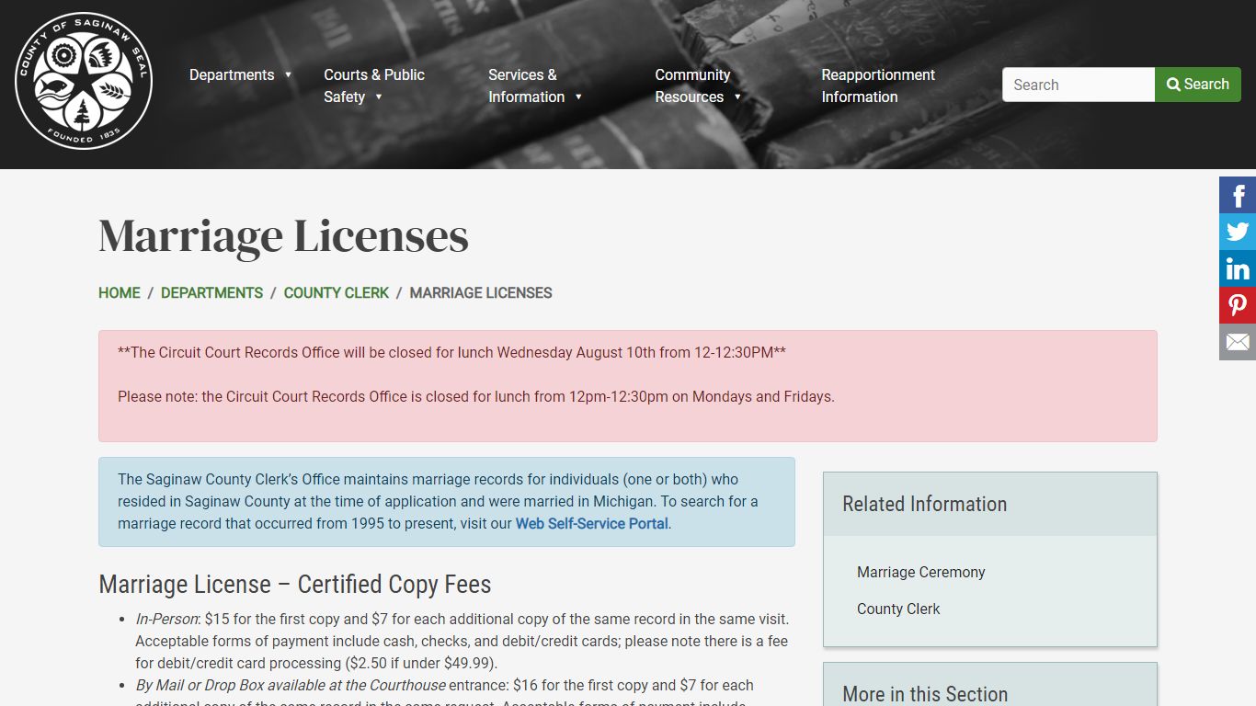Click MARRIAGE LICENSES breadcrumb text
This screenshot has height=706, width=1256.
click(x=481, y=292)
